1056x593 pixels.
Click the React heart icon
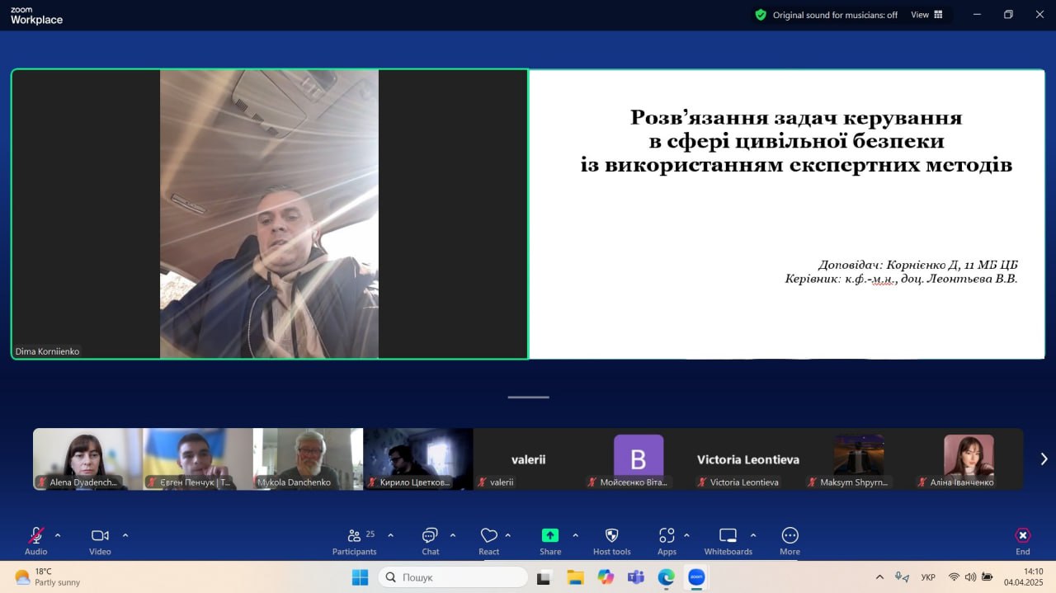488,536
